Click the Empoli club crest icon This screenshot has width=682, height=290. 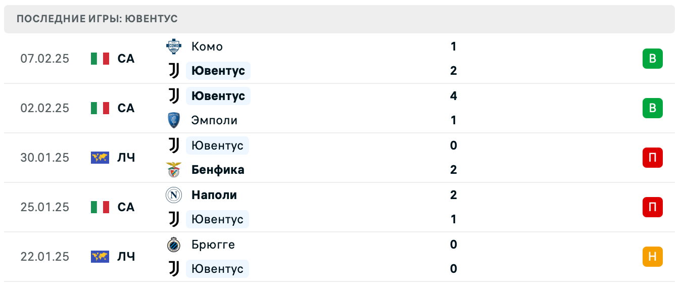[174, 120]
